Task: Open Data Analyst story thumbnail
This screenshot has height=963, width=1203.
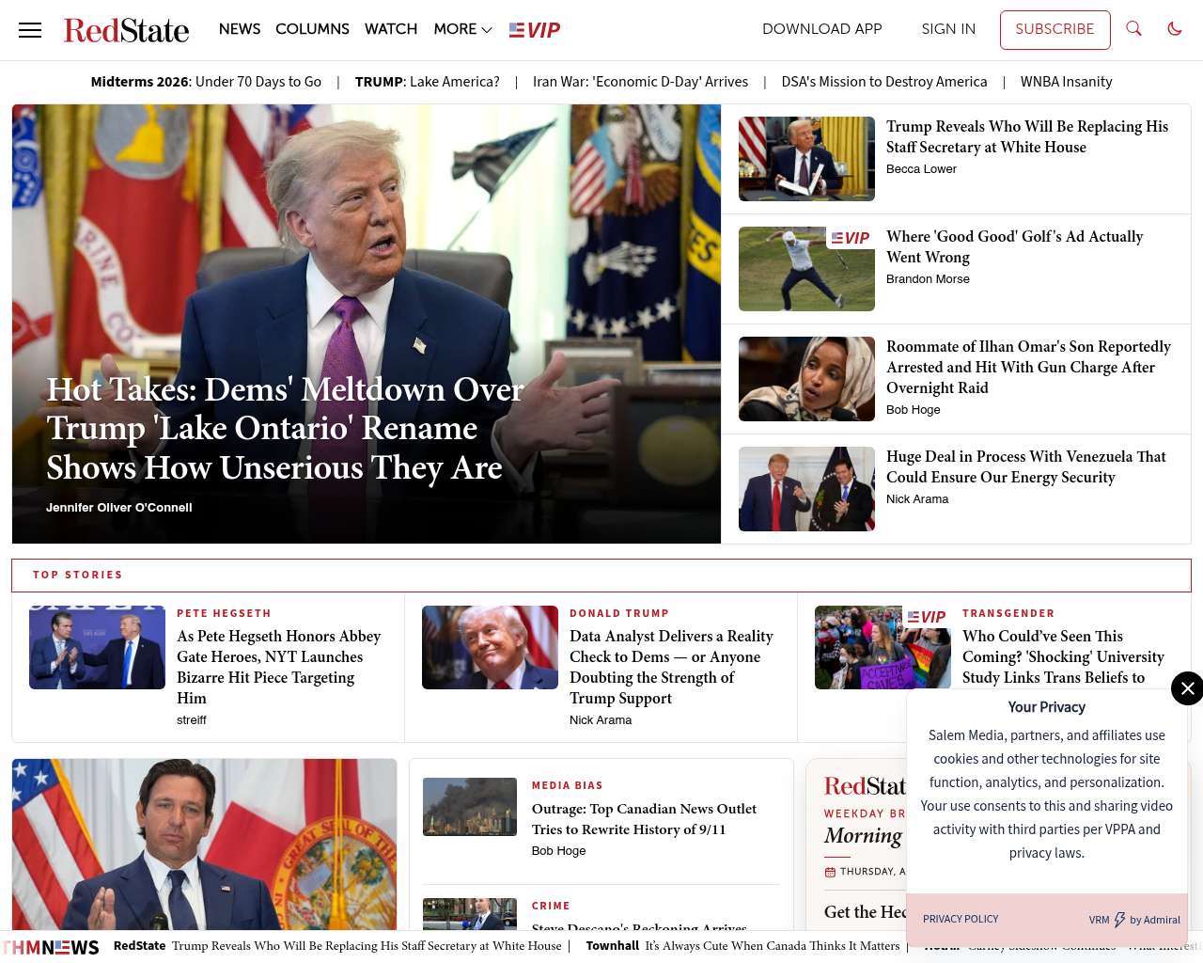Action: (490, 647)
